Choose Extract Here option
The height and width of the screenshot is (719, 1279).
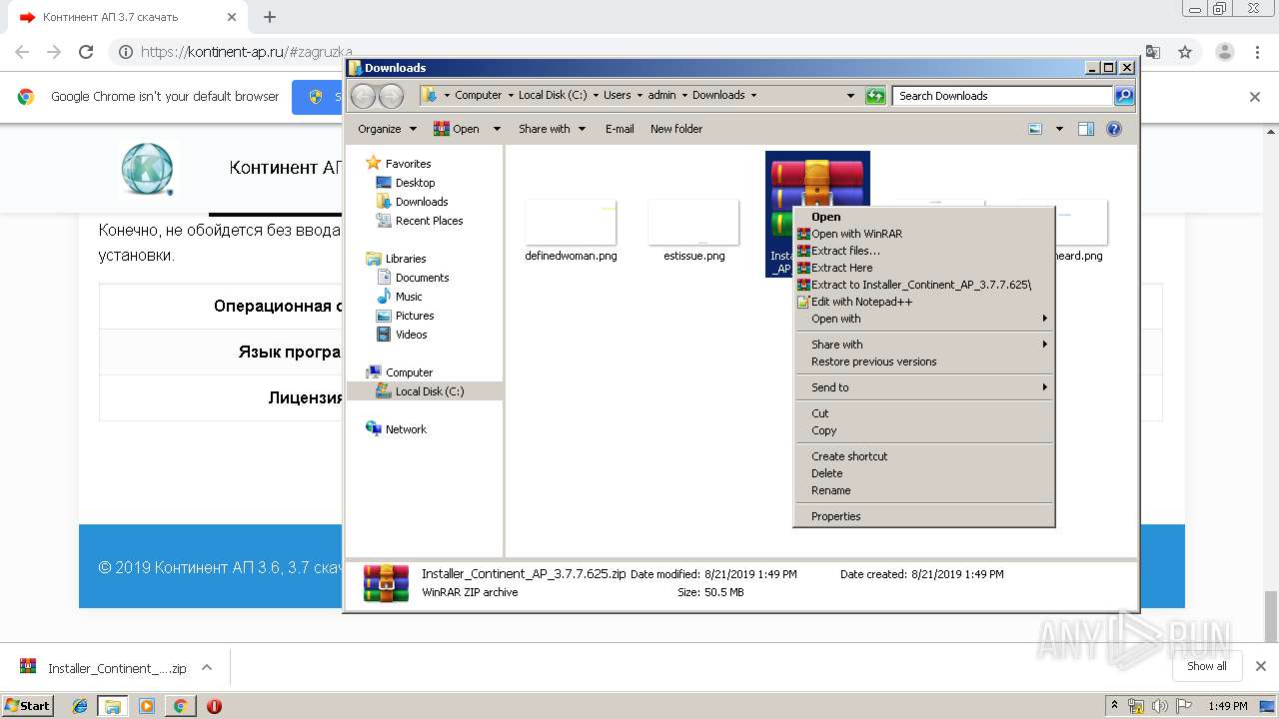(x=923, y=268)
